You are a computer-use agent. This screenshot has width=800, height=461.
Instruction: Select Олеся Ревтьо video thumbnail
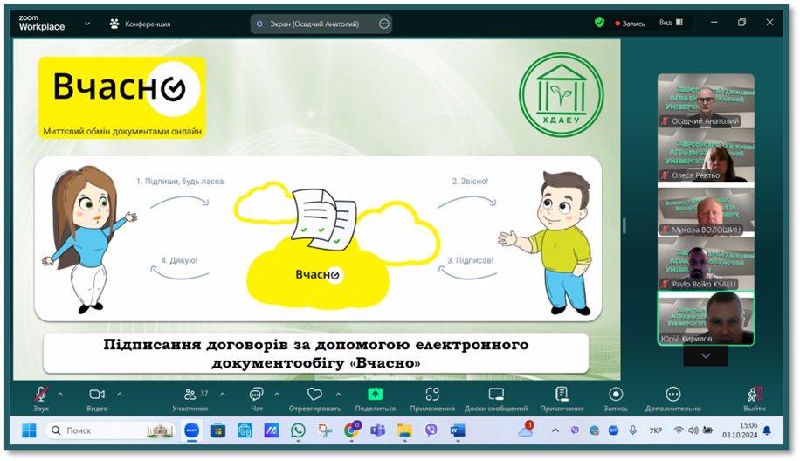(706, 155)
